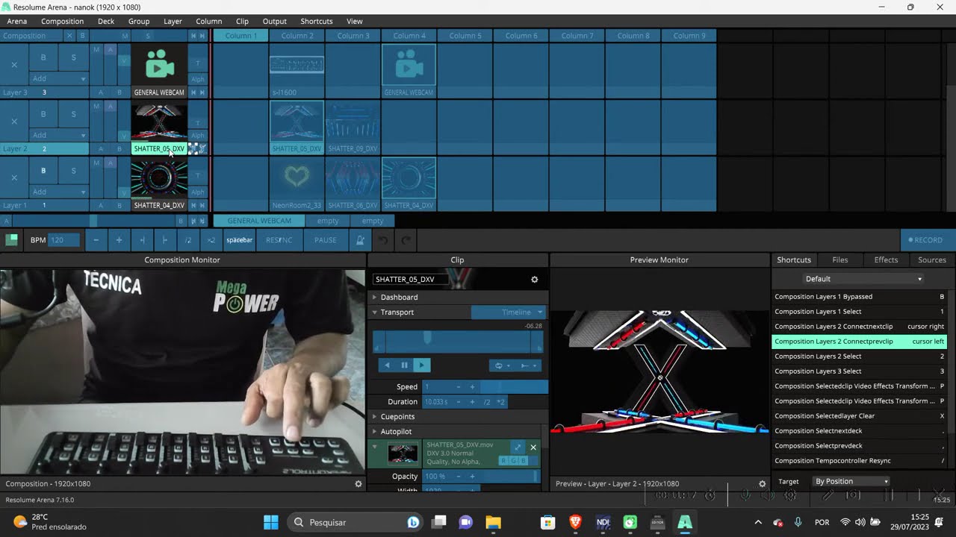Remove SHATTER_05_DXV.mov source with X
The height and width of the screenshot is (537, 956).
point(533,447)
